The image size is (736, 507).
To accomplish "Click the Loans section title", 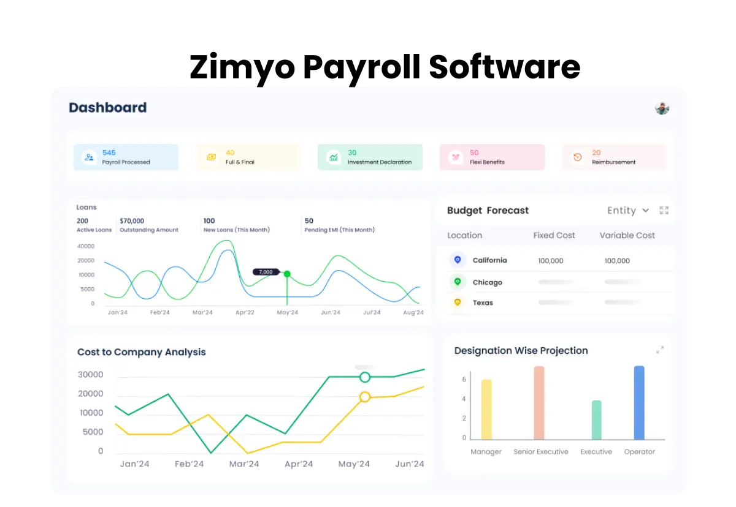I will pyautogui.click(x=86, y=208).
